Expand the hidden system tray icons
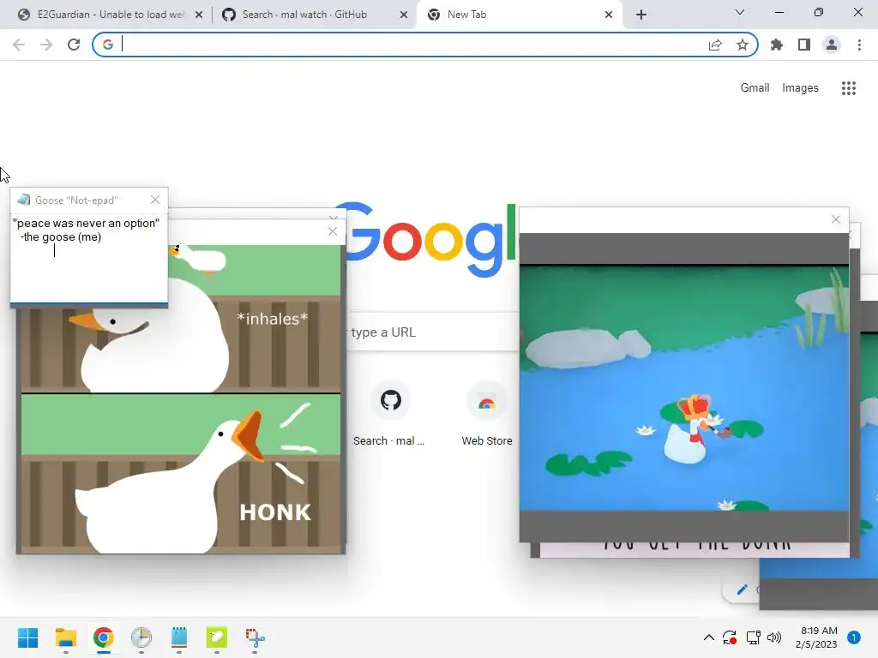Image resolution: width=878 pixels, height=658 pixels. point(709,637)
